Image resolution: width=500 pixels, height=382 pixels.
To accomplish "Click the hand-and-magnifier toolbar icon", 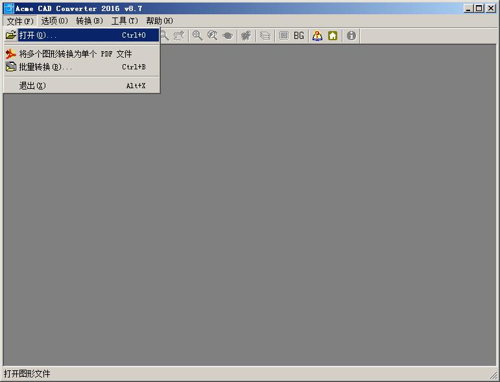I will pos(179,36).
